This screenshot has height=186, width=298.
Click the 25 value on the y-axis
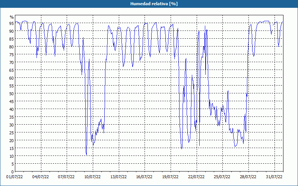click(12, 132)
